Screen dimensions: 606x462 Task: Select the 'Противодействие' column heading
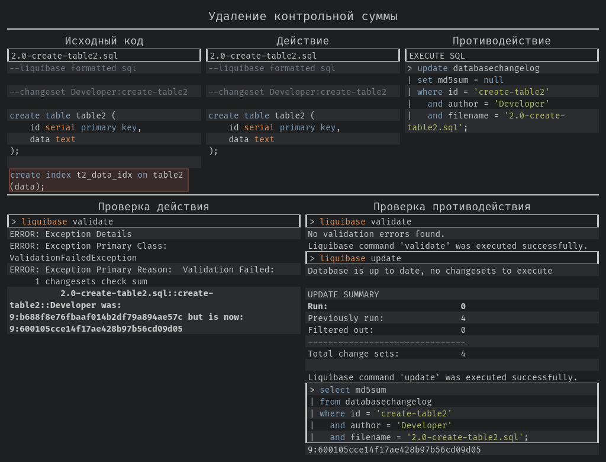(501, 41)
